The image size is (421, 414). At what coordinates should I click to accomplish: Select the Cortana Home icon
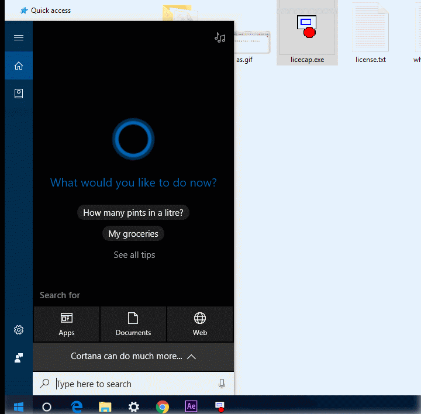pyautogui.click(x=19, y=65)
